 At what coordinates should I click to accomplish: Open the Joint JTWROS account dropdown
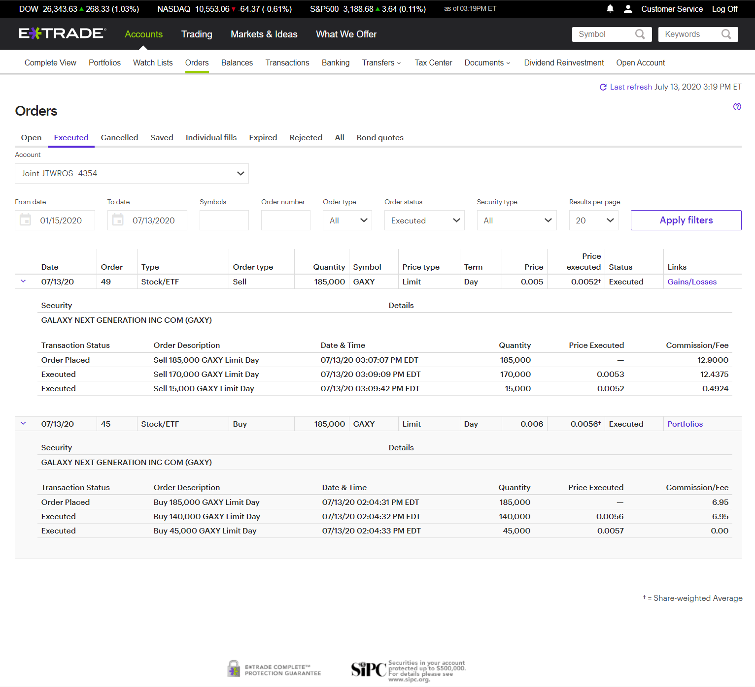132,173
